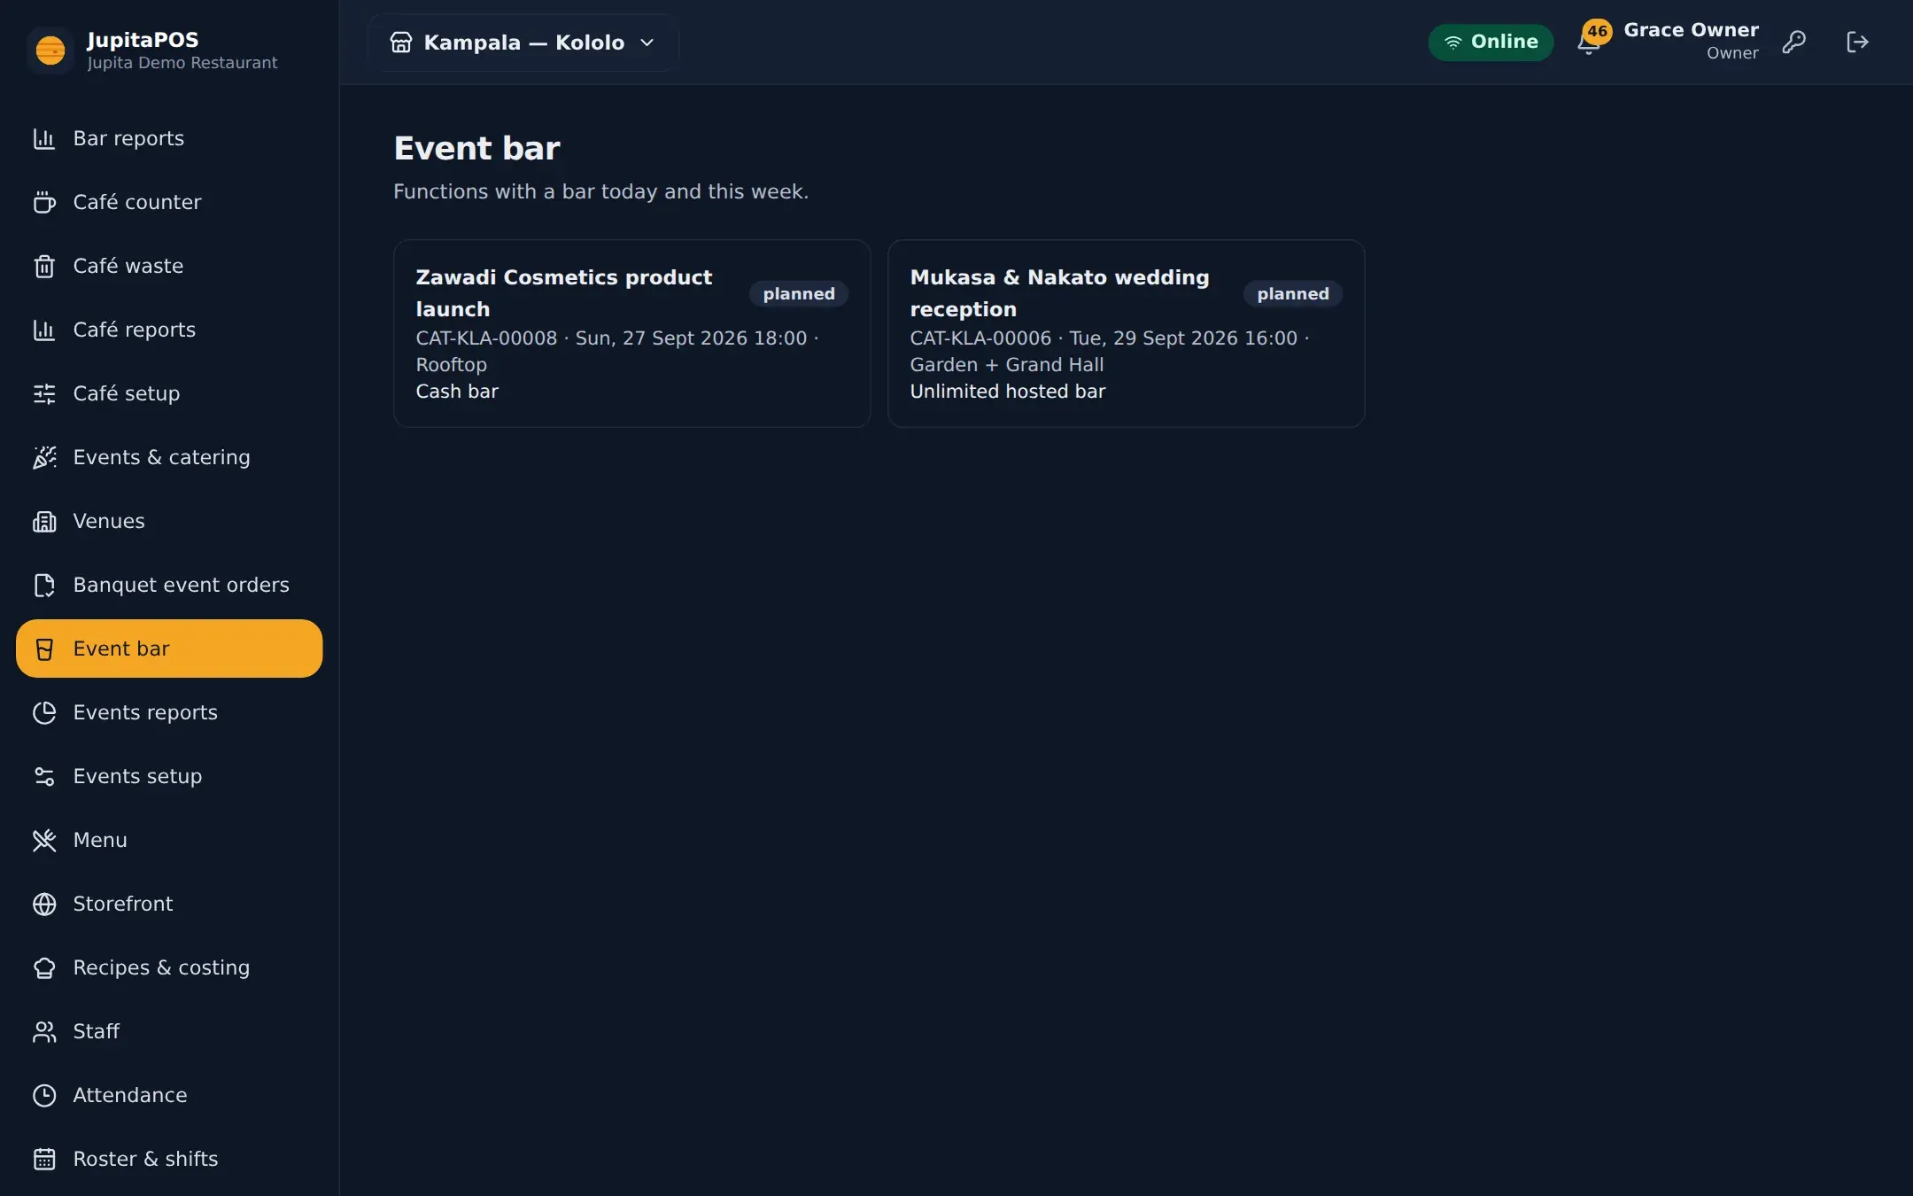
Task: Open Bar reports in sidebar
Action: 169,139
